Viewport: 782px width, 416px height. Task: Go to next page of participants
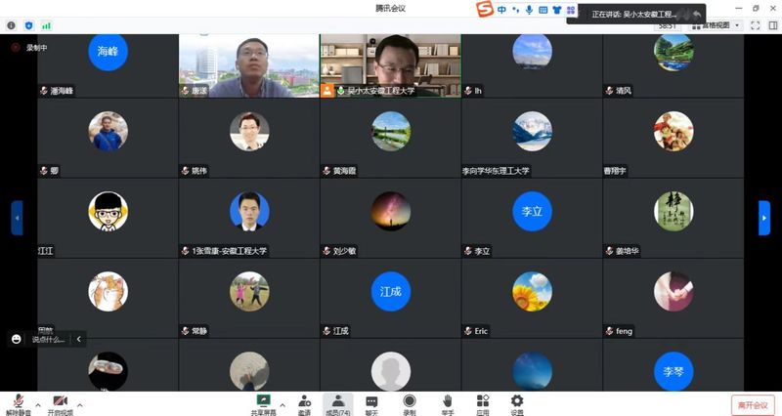764,218
